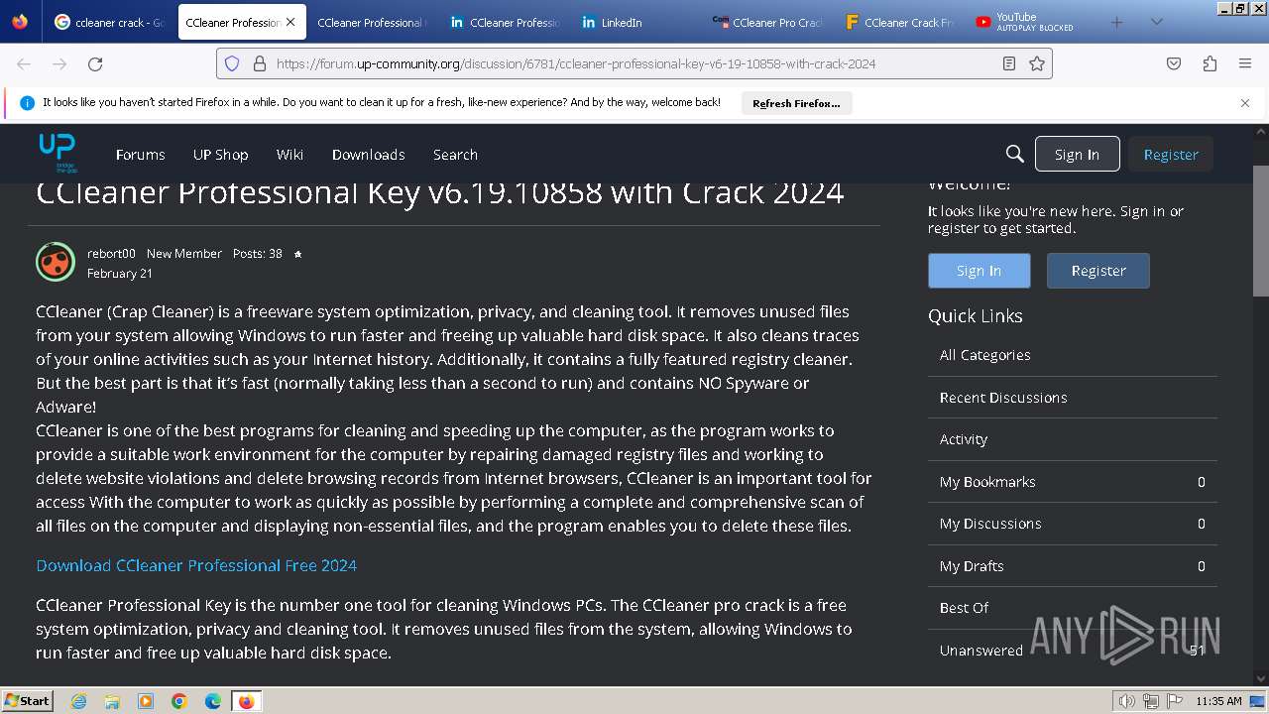Open the Search menu item
The image size is (1269, 714).
[x=455, y=154]
